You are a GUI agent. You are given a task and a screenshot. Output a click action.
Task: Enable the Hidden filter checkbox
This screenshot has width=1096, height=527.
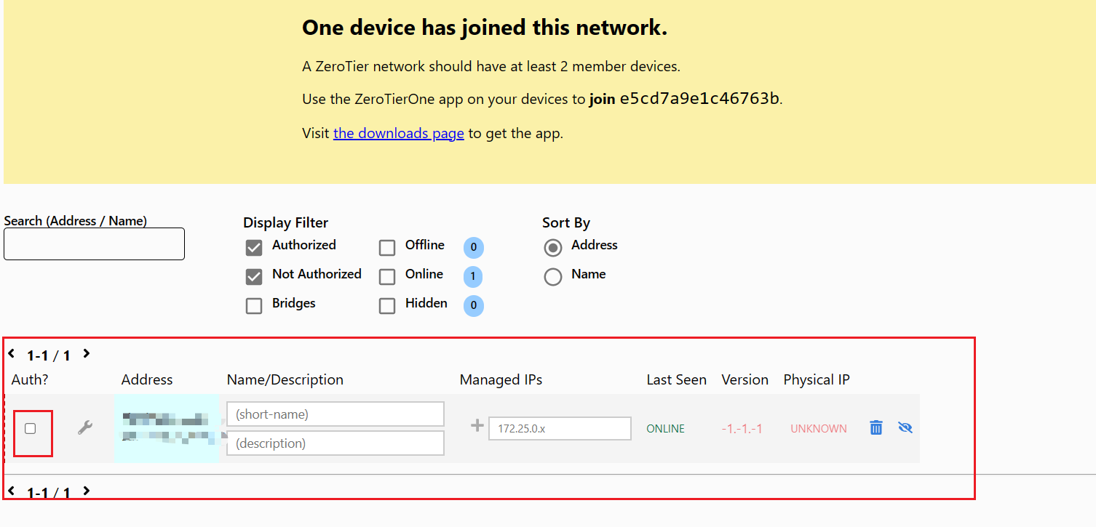tap(387, 306)
